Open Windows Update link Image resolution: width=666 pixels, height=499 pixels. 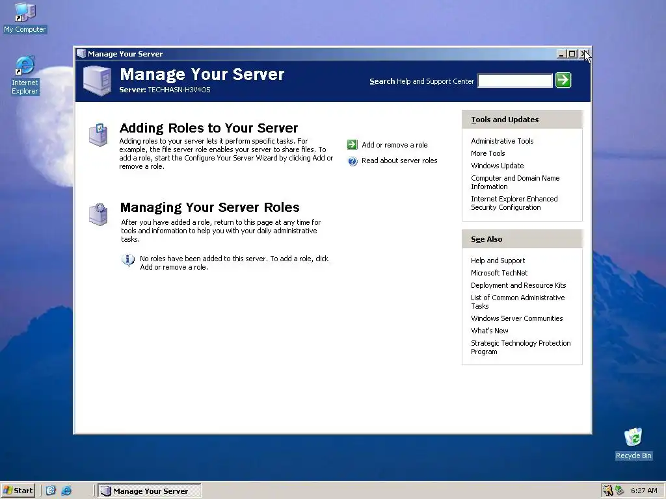coord(497,166)
